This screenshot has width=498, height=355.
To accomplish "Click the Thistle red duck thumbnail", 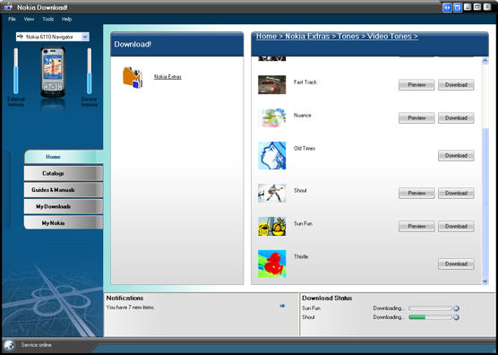I will coord(272,264).
